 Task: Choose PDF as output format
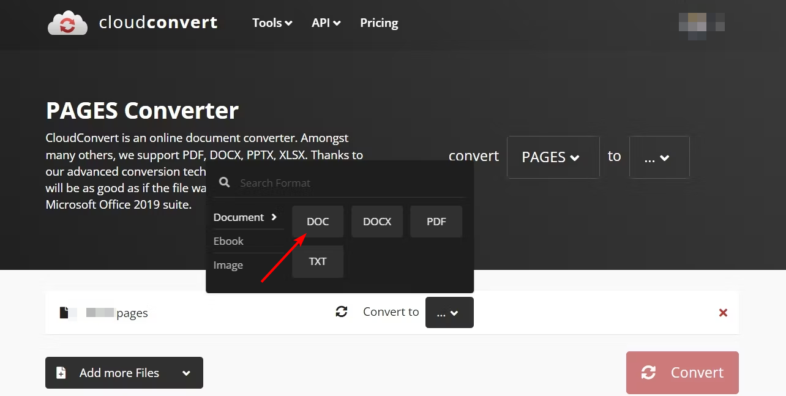click(x=436, y=222)
